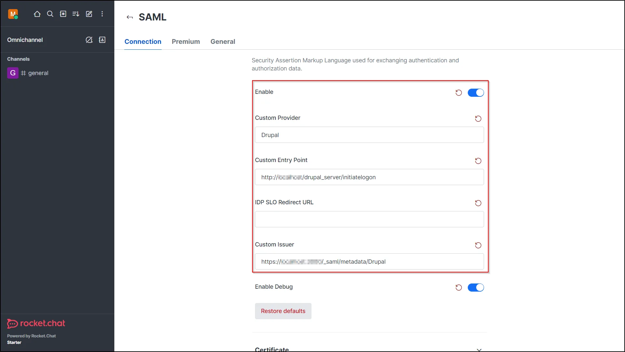Toggle the Enable Debug switch
The height and width of the screenshot is (352, 625).
click(476, 288)
